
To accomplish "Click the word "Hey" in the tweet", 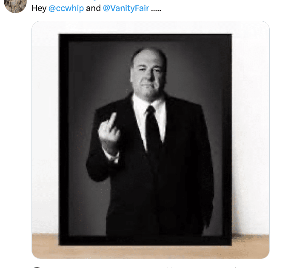I will click(39, 9).
